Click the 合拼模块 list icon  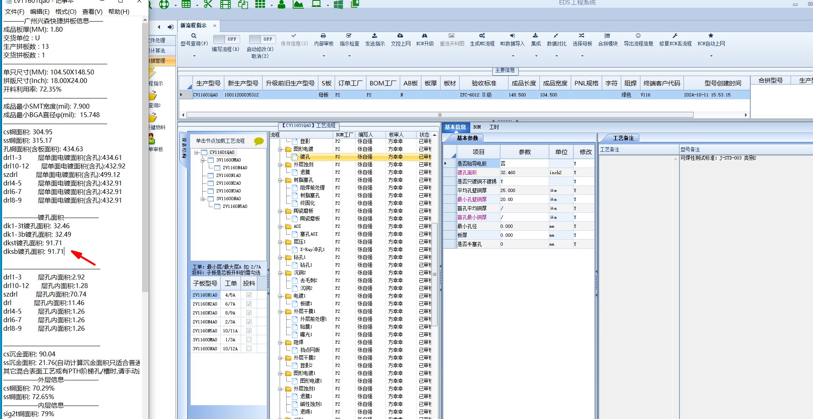coord(607,36)
